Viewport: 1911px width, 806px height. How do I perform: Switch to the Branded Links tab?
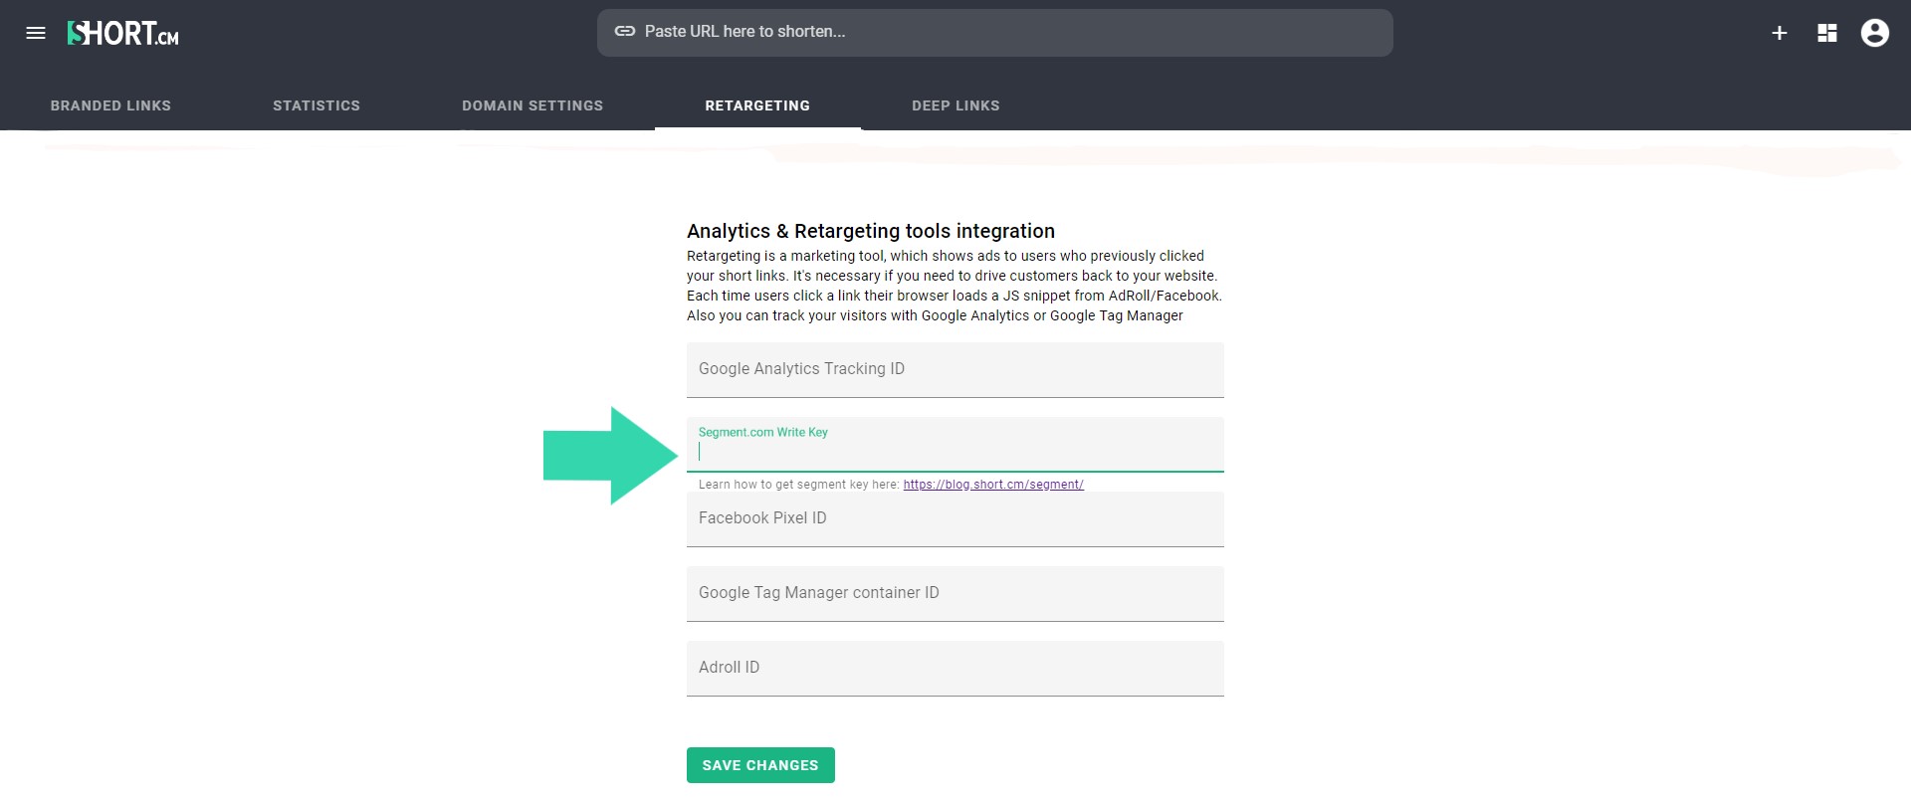coord(110,105)
